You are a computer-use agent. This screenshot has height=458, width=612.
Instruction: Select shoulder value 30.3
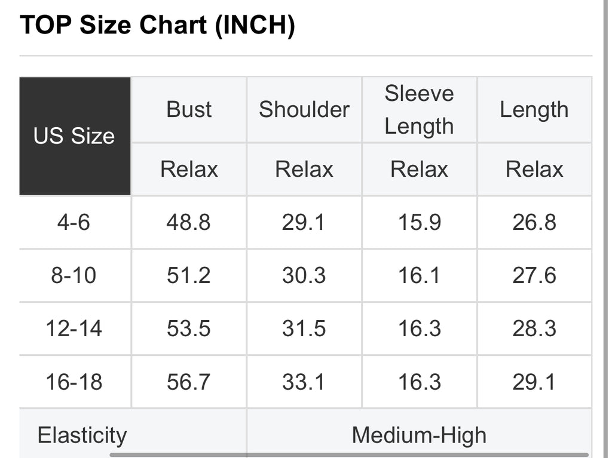tap(304, 275)
